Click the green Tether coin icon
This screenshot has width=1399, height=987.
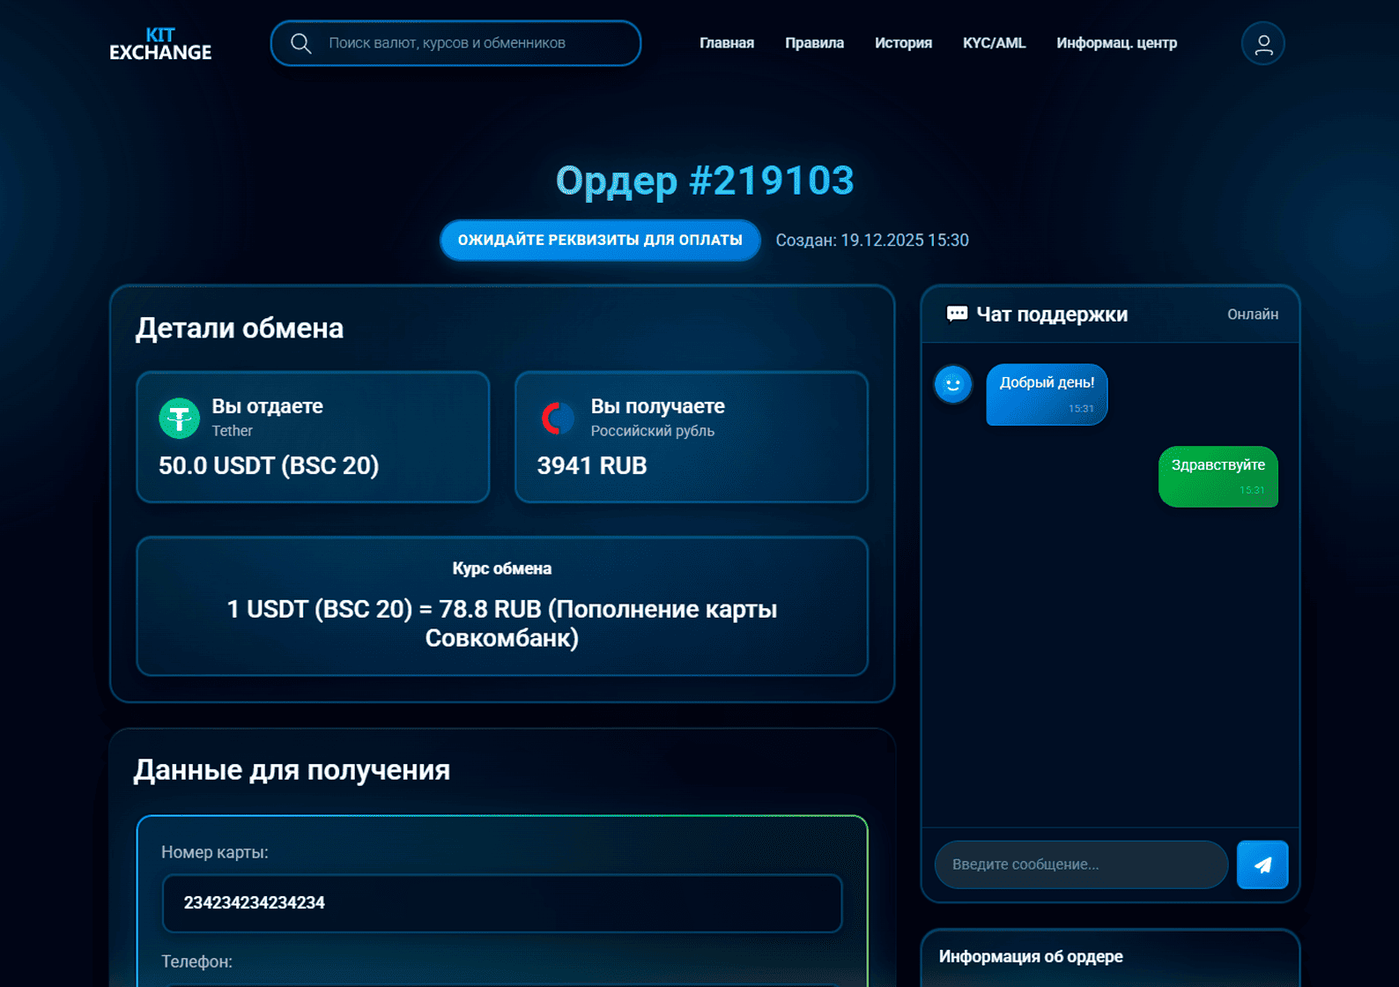pyautogui.click(x=179, y=418)
